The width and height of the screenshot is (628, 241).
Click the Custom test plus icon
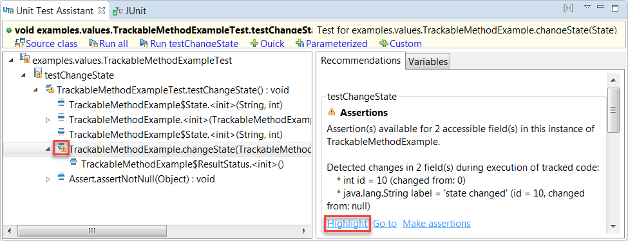[384, 43]
